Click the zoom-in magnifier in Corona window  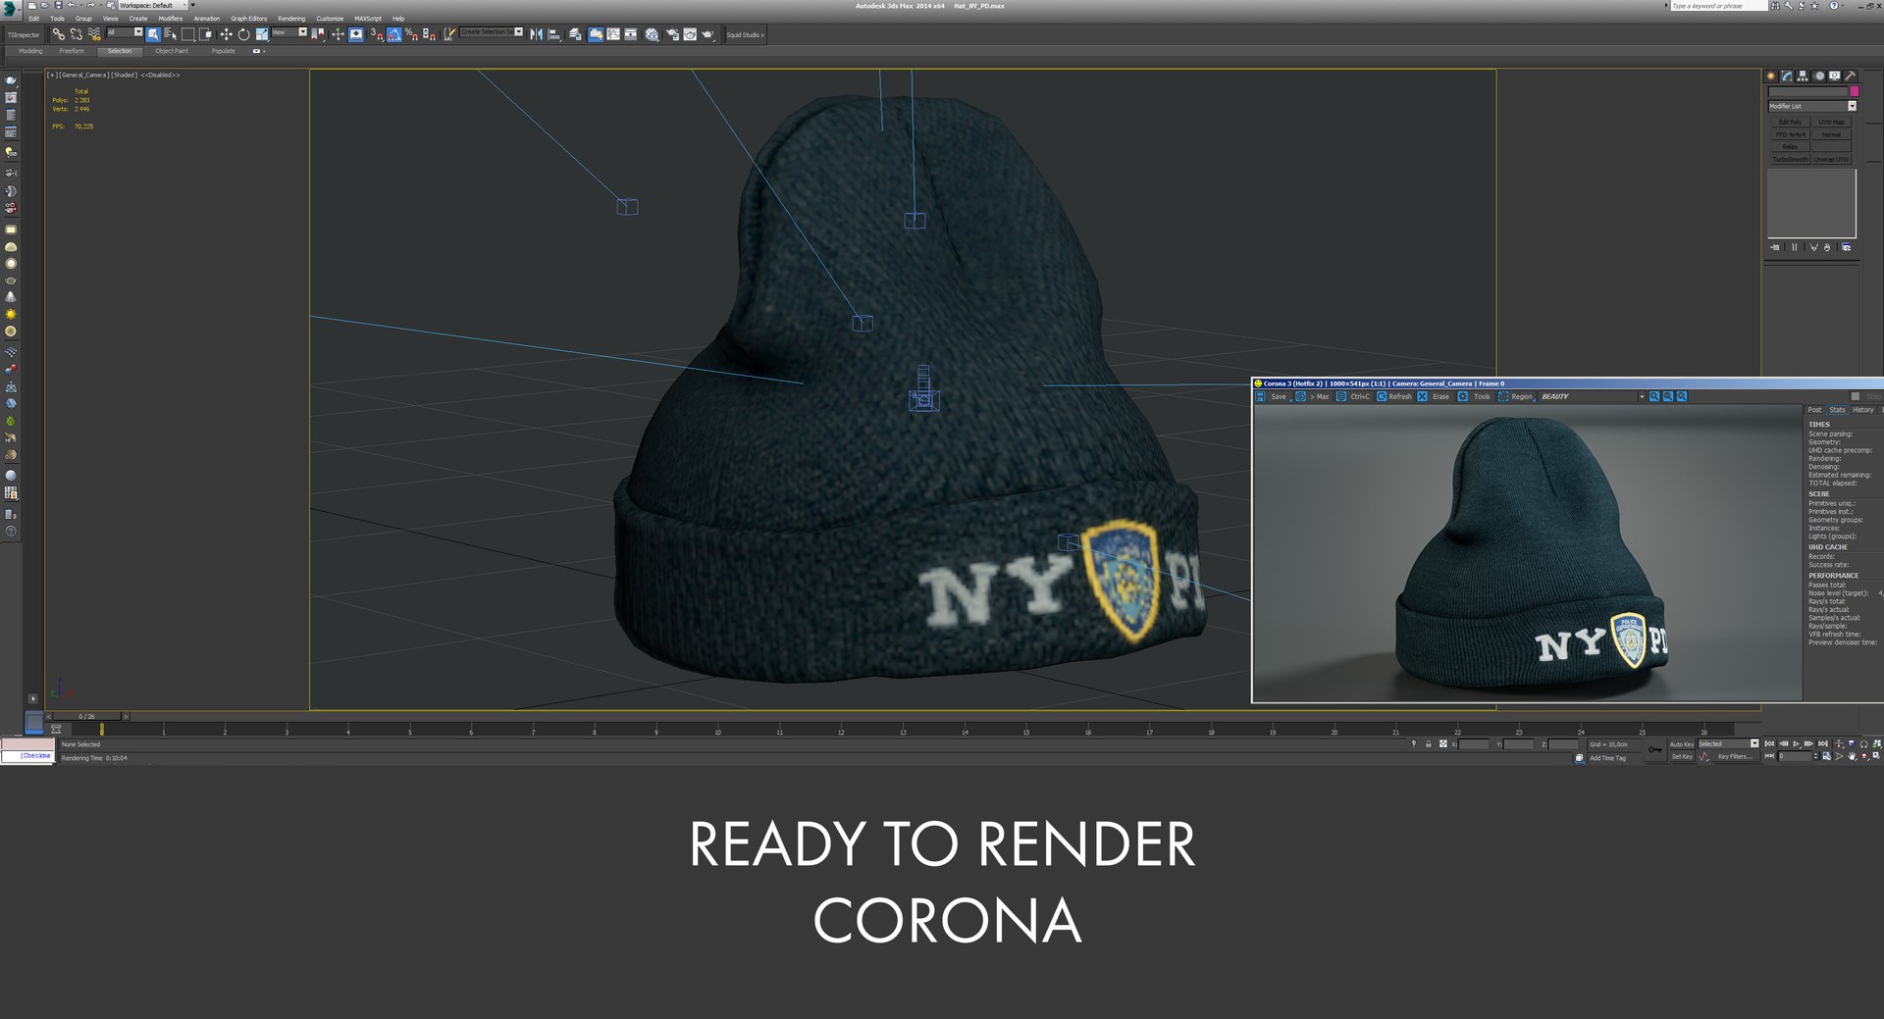1654,396
